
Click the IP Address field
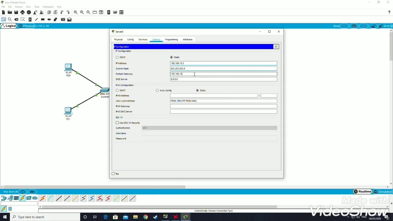224,63
